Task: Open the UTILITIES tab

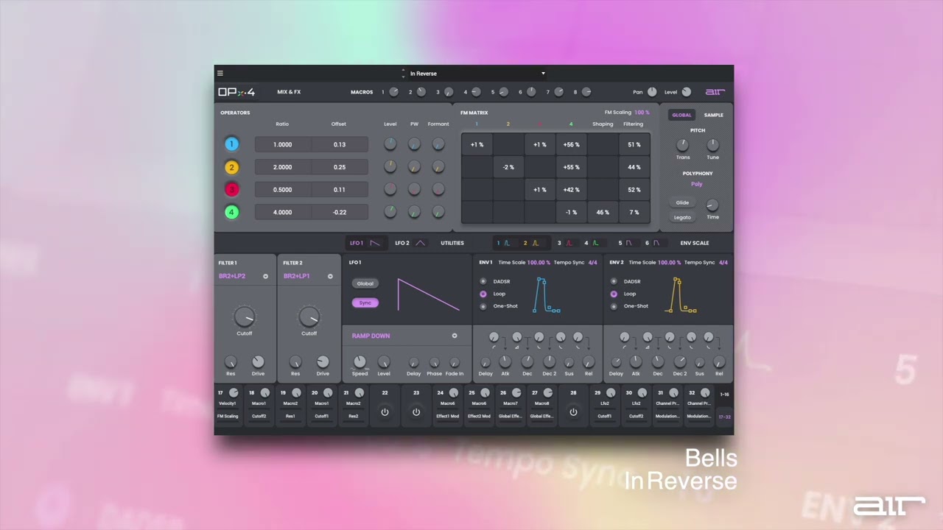Action: coord(452,243)
